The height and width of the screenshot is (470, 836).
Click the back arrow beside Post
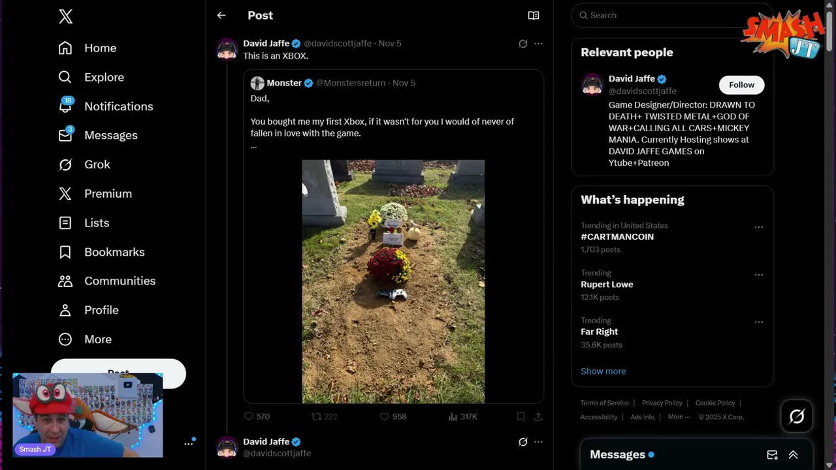(221, 15)
